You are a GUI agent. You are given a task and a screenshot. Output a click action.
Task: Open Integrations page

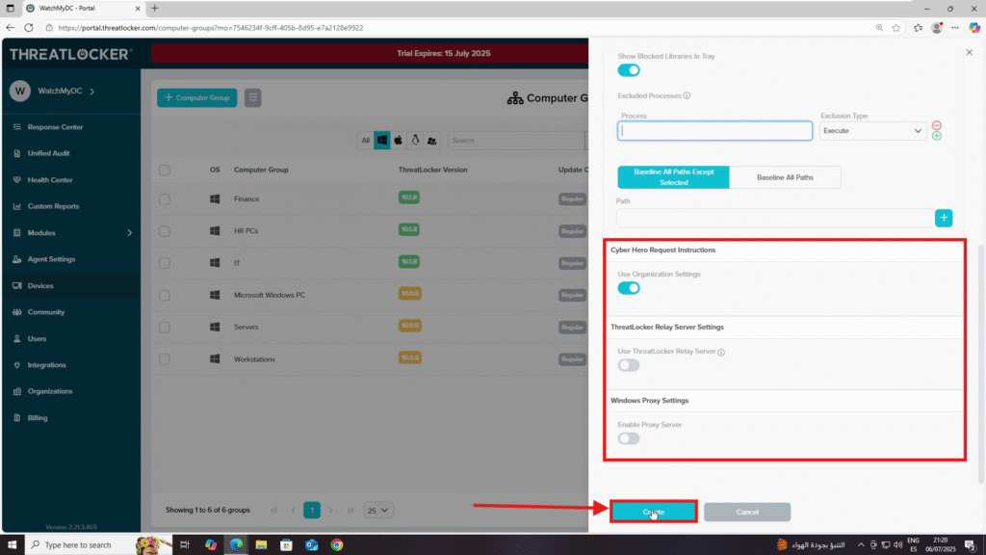[46, 365]
